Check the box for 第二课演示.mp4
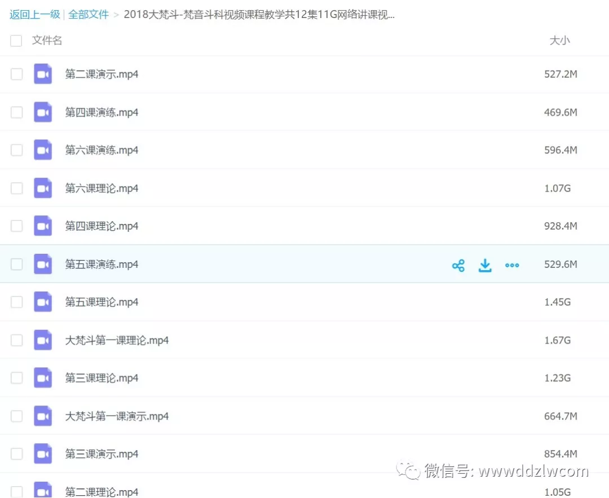 (16, 74)
